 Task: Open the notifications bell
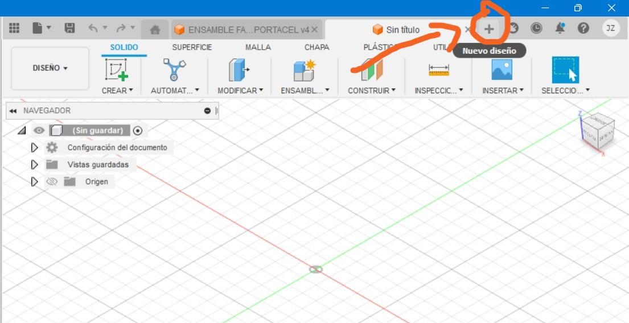coord(560,28)
